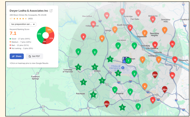The width and height of the screenshot is (190, 117).
Task: Click the orange 4 pin
Action: [x=145, y=86]
